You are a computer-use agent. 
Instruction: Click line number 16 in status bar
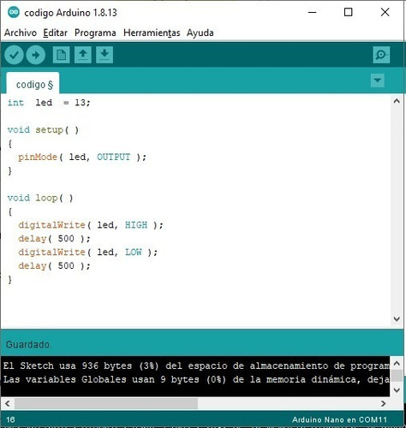pos(10,419)
